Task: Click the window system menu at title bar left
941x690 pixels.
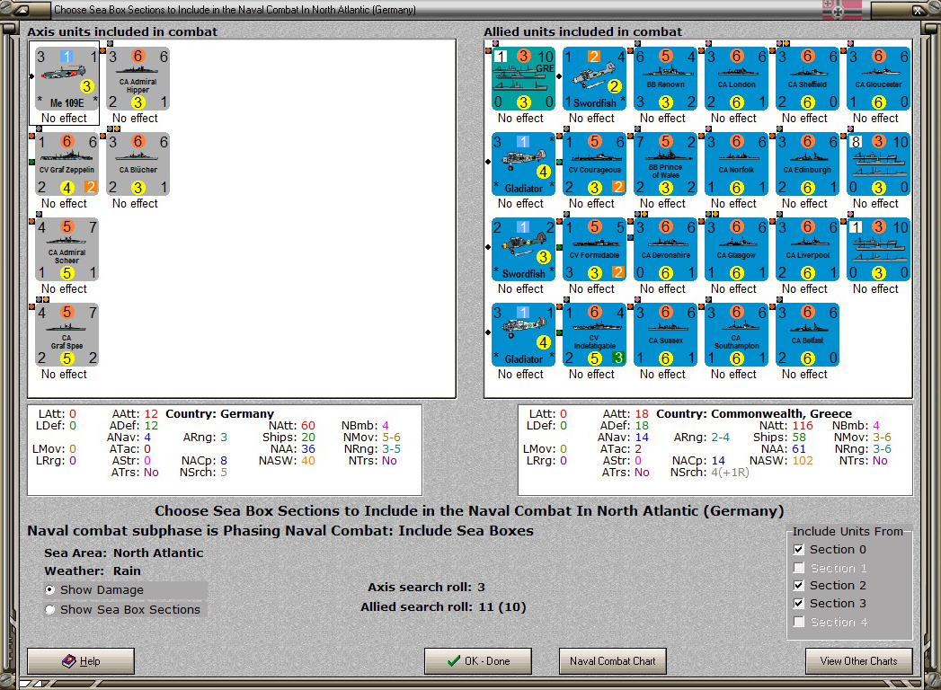Action: (x=21, y=10)
